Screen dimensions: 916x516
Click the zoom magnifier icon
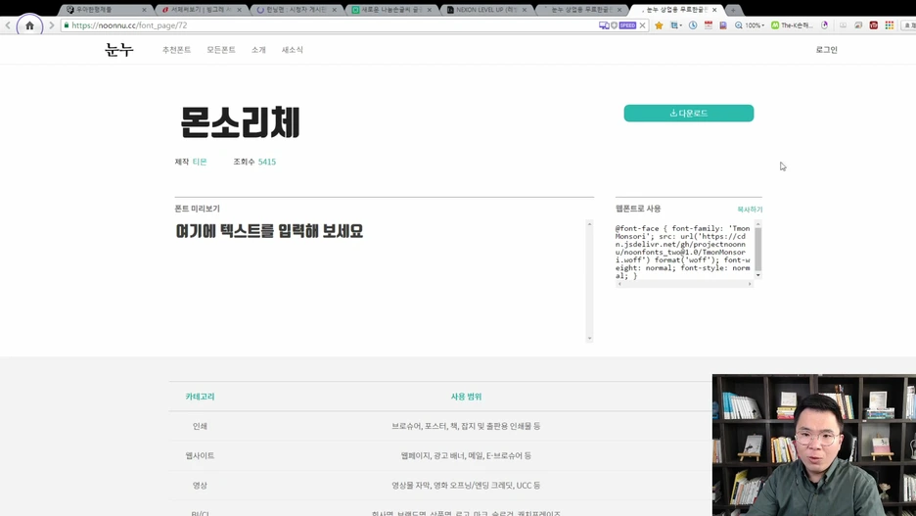pyautogui.click(x=739, y=25)
